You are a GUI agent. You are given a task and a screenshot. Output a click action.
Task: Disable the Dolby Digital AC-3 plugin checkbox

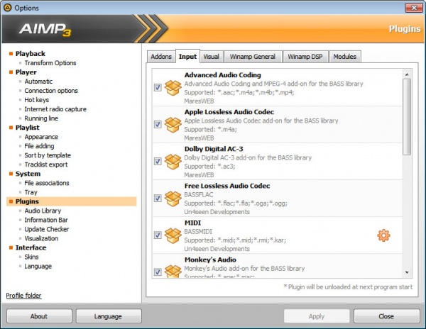tap(158, 162)
